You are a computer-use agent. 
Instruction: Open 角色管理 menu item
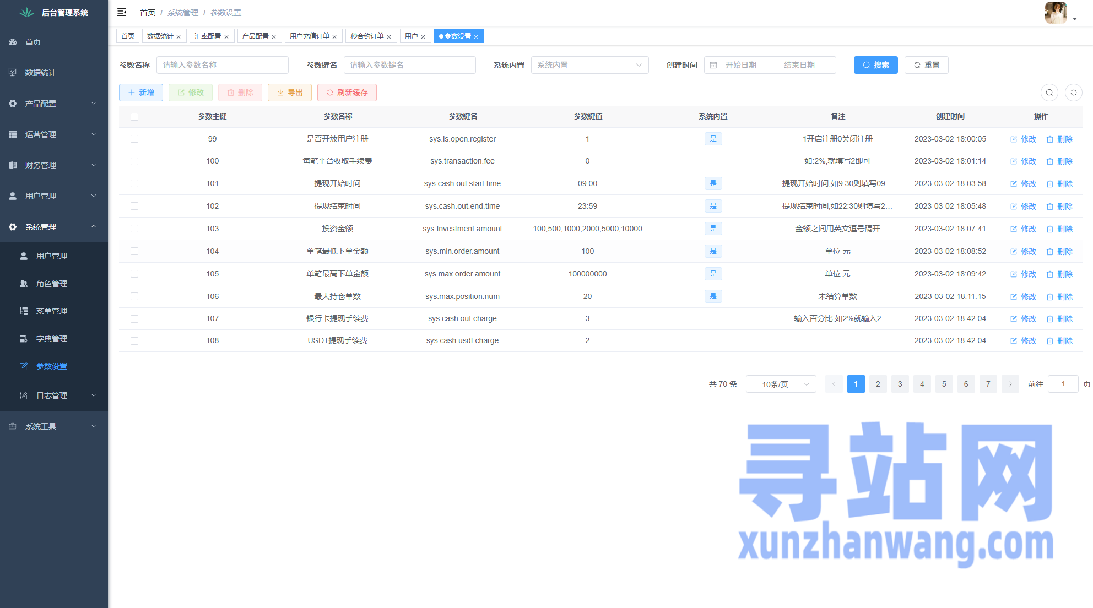click(x=51, y=284)
